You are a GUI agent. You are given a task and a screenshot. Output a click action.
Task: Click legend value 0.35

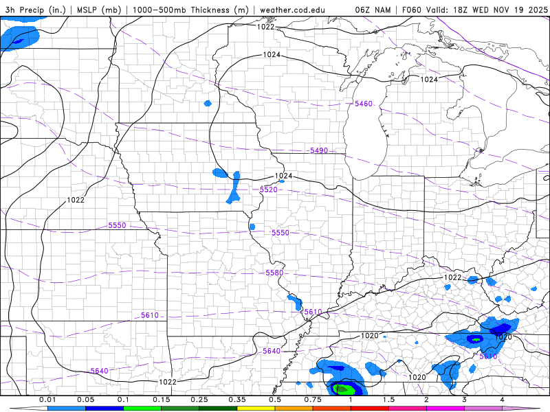(x=237, y=400)
